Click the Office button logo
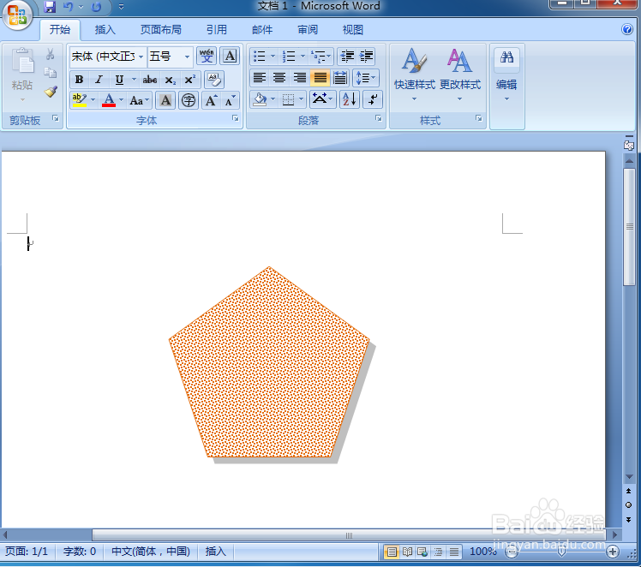 coord(17,15)
